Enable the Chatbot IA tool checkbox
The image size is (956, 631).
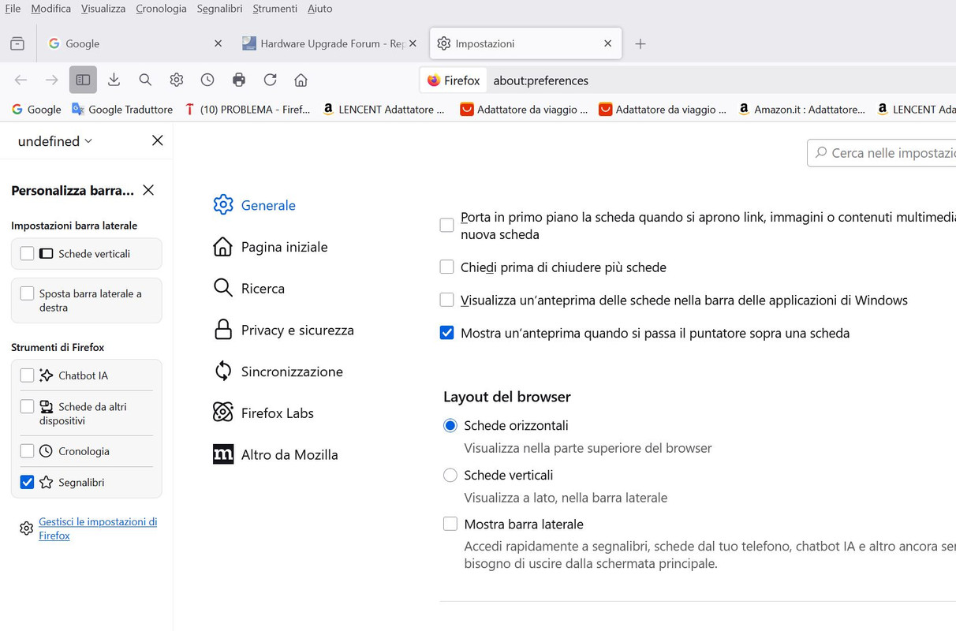[x=27, y=375]
